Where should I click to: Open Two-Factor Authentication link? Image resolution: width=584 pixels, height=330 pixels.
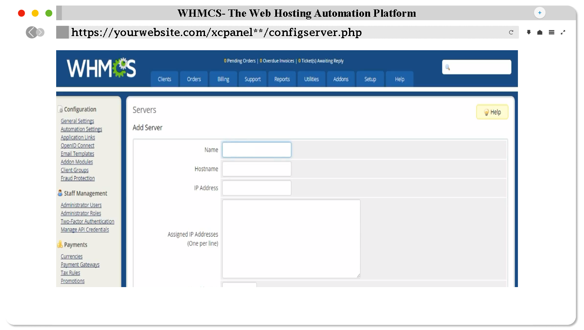(x=87, y=221)
